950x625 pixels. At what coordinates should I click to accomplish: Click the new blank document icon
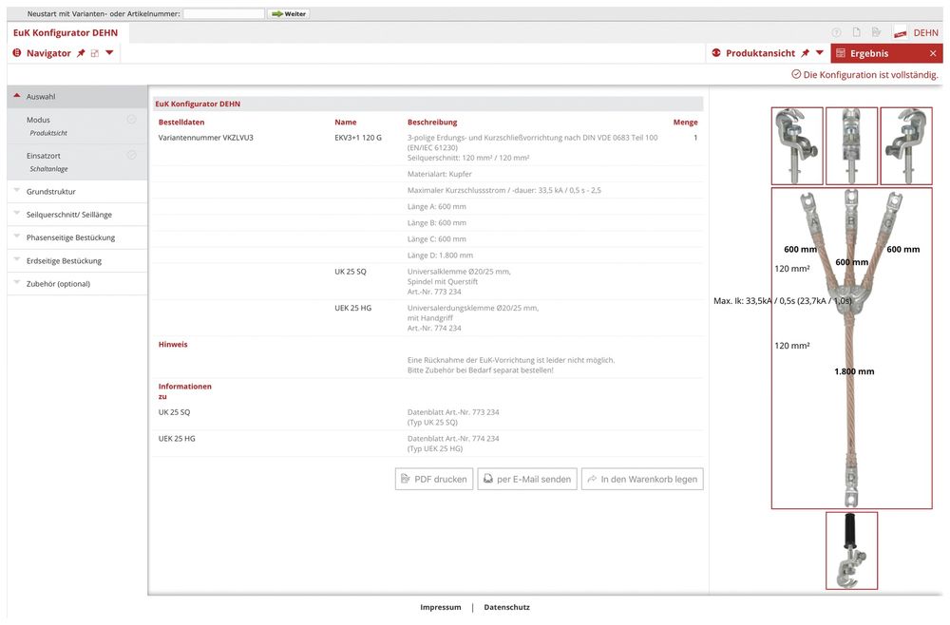[x=857, y=32]
